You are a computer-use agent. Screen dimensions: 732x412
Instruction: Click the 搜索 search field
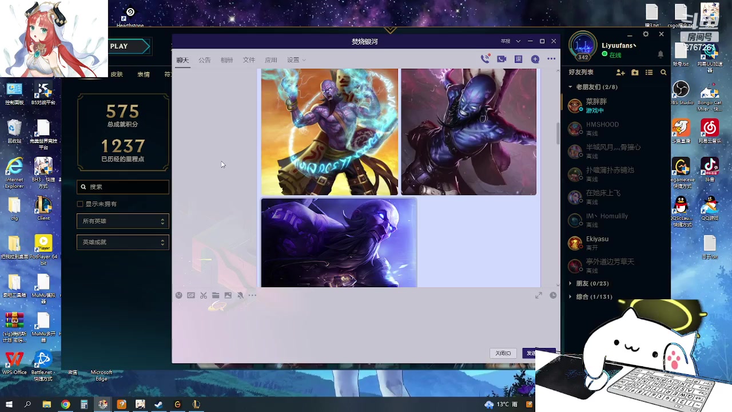click(123, 187)
